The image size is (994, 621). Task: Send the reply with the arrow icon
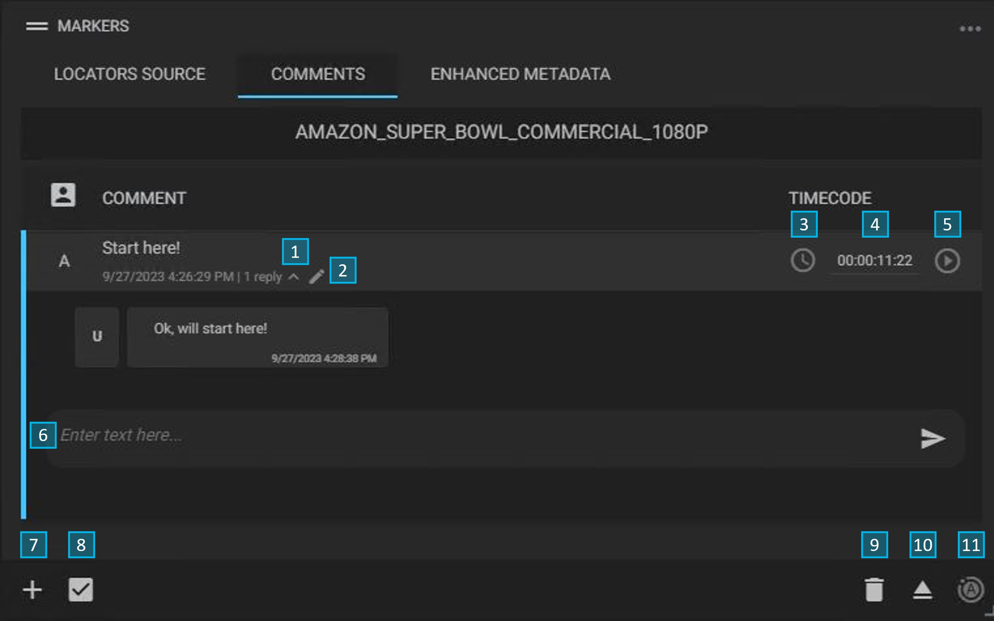point(933,438)
